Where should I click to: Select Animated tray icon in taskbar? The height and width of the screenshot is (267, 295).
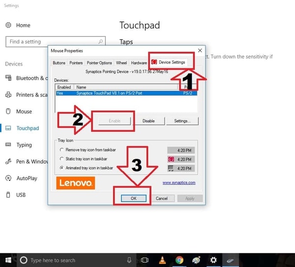(61, 168)
